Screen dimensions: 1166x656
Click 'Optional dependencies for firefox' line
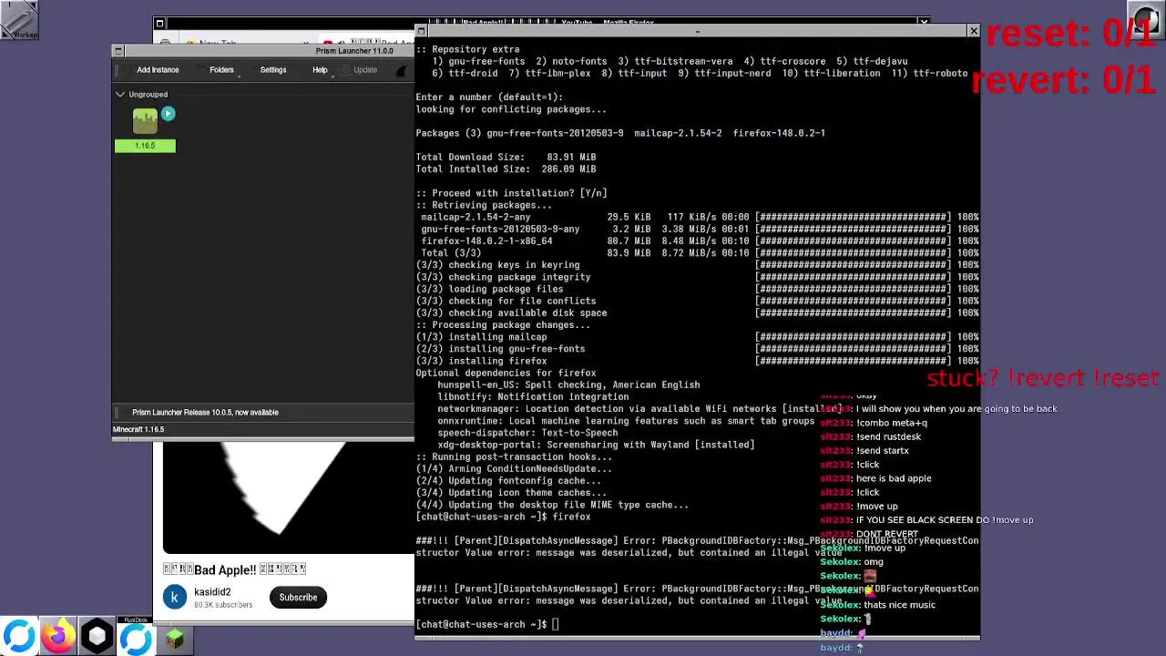(x=506, y=373)
